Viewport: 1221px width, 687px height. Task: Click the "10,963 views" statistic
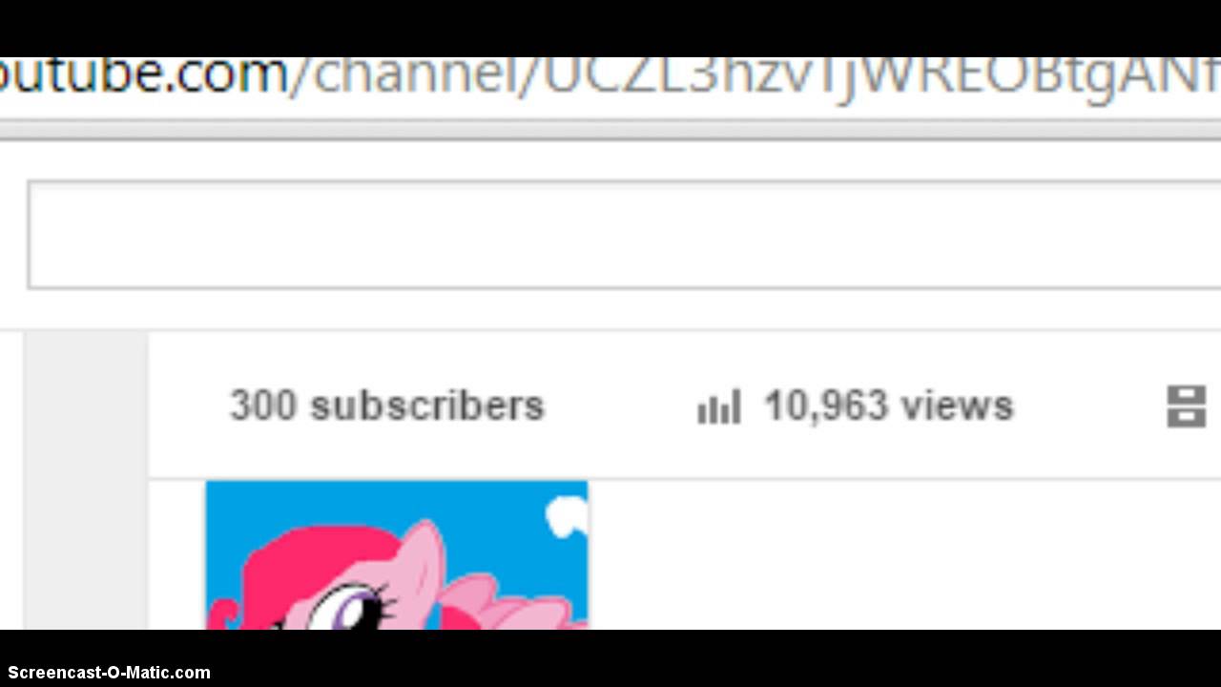(x=889, y=406)
